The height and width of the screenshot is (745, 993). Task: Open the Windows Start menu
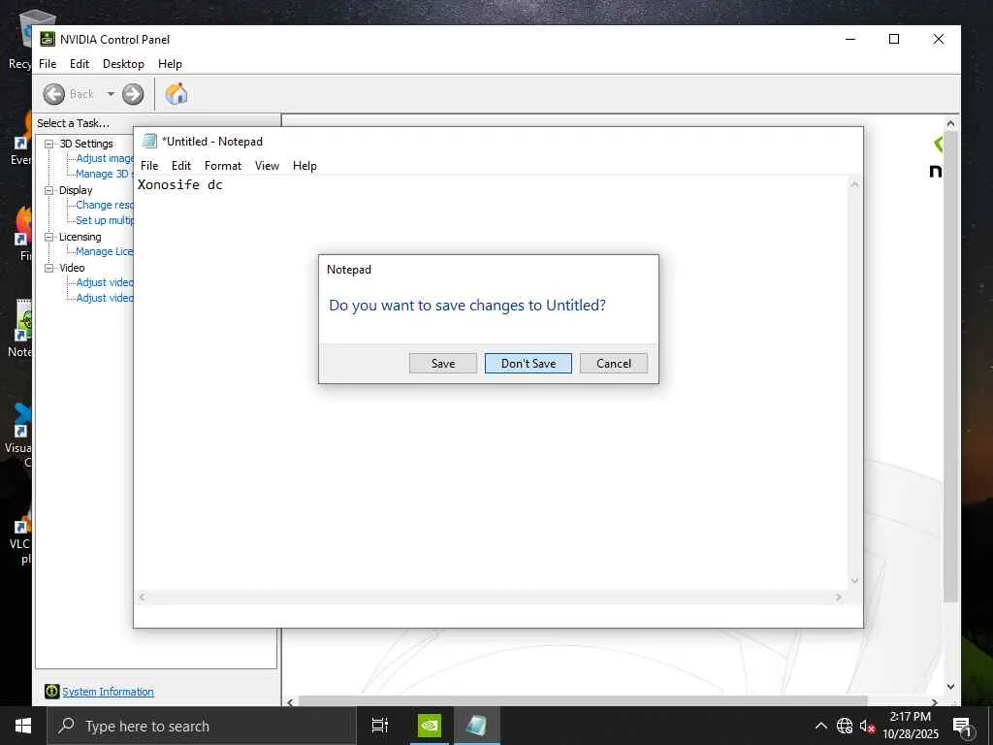pos(23,726)
